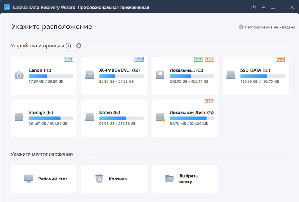Refresh the devices and drives list
The width and height of the screenshot is (299, 202).
click(x=79, y=46)
